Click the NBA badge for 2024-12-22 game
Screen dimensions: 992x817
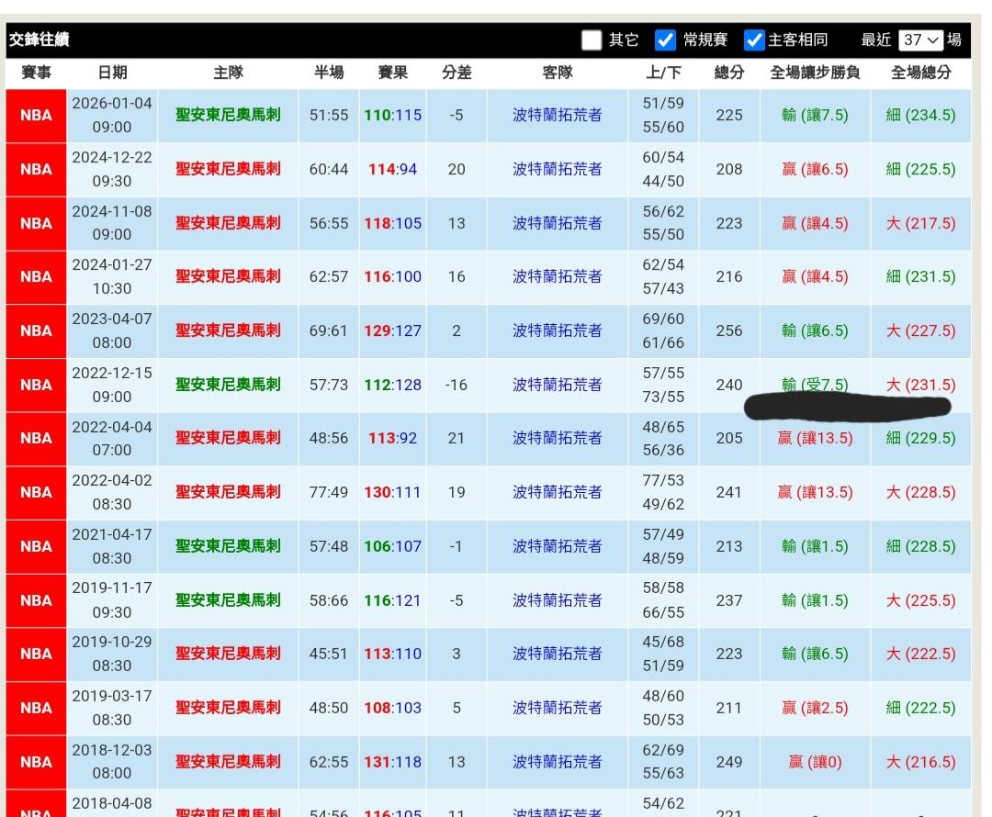pos(36,170)
